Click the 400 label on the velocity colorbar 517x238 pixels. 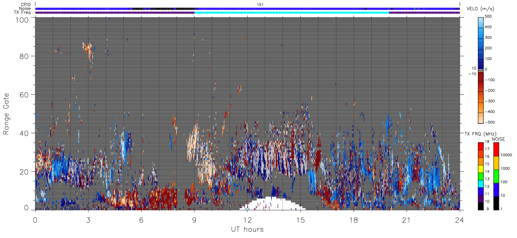click(x=489, y=27)
